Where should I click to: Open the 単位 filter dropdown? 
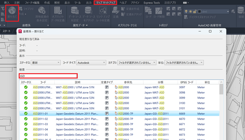[x=184, y=63]
